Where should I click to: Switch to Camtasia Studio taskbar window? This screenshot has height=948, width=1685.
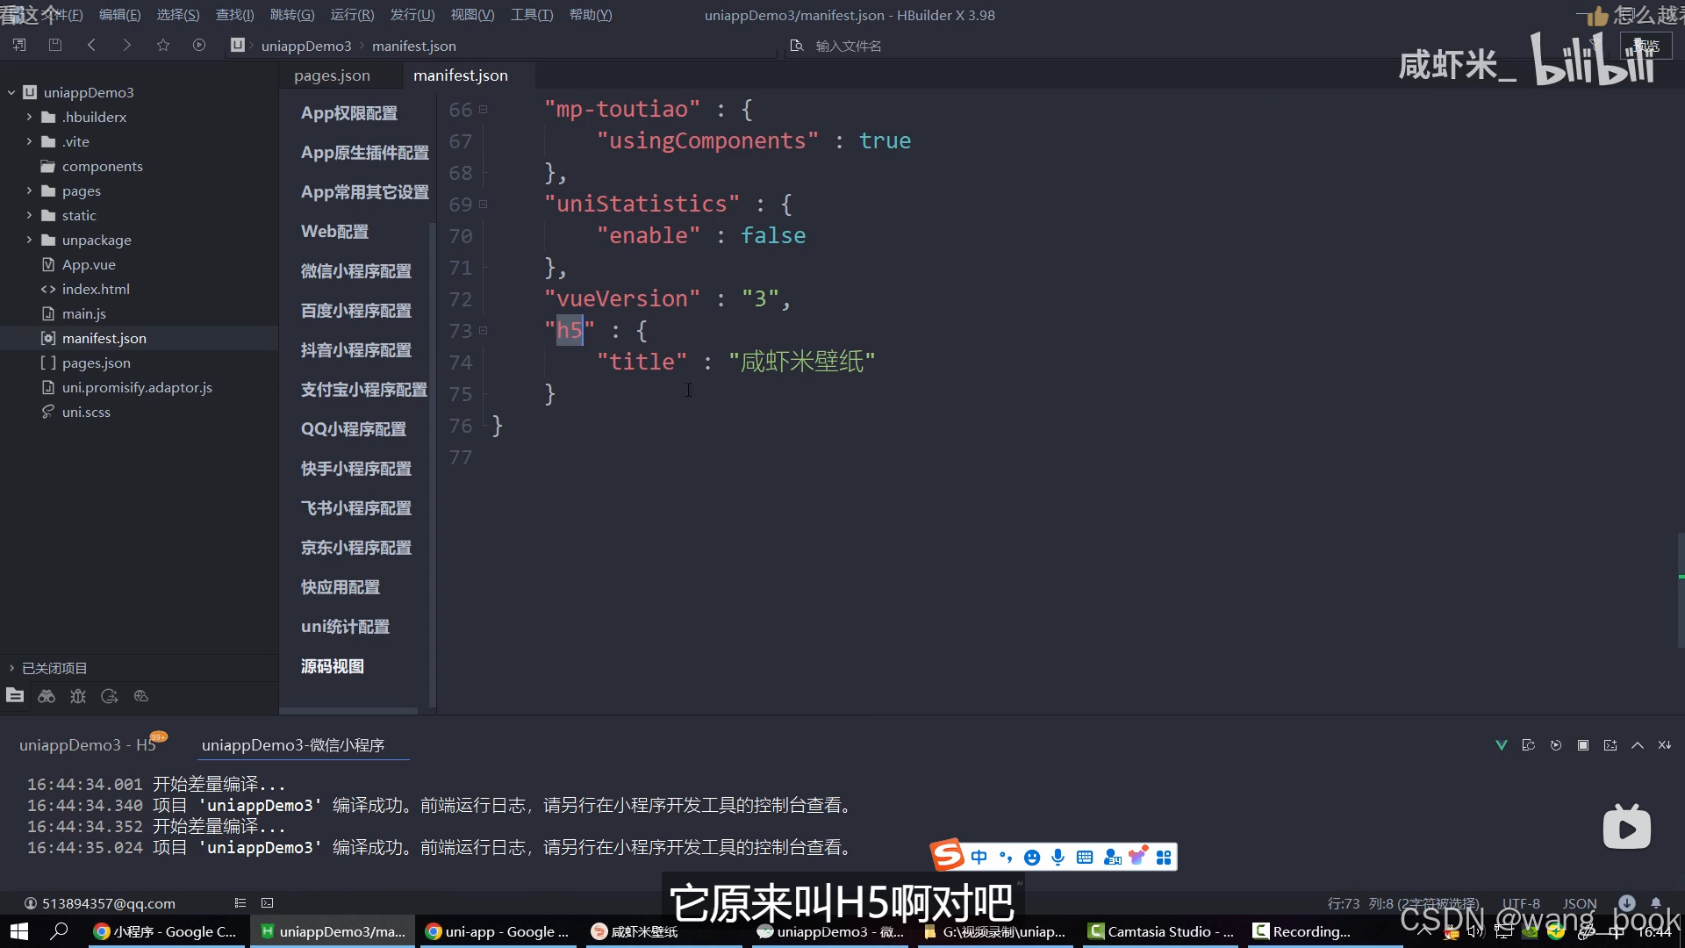(1161, 931)
